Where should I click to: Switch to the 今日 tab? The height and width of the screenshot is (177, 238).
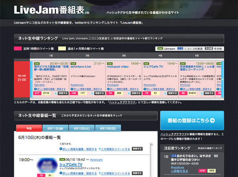pyautogui.click(x=29, y=128)
